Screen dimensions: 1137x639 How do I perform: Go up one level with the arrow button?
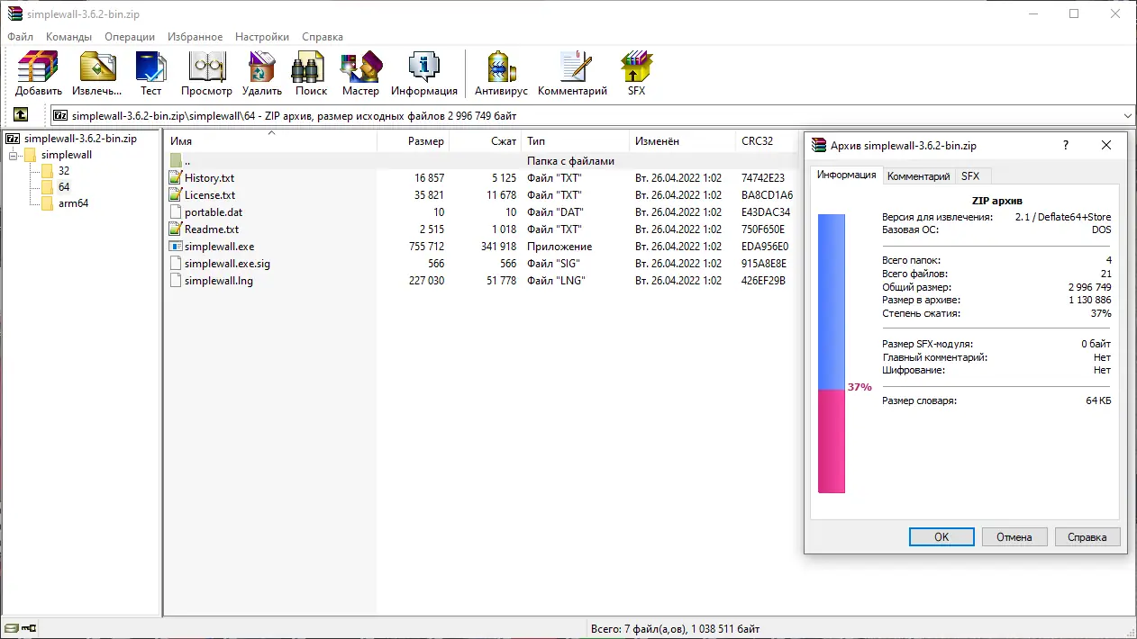[x=21, y=115]
